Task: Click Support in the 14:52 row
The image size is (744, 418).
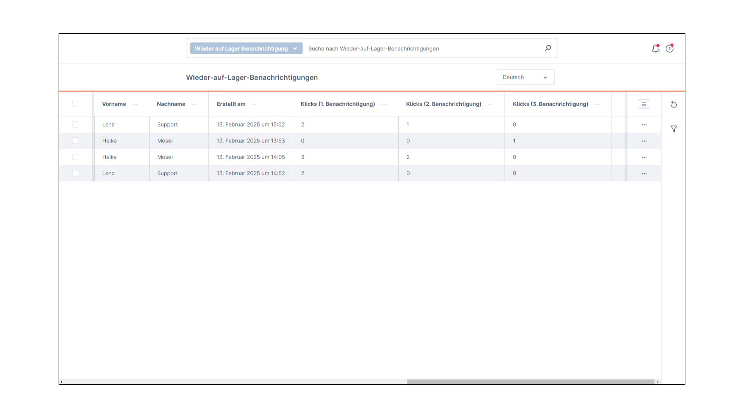Action: [167, 173]
